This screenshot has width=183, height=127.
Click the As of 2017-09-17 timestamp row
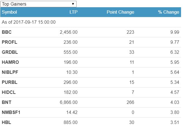(28, 22)
